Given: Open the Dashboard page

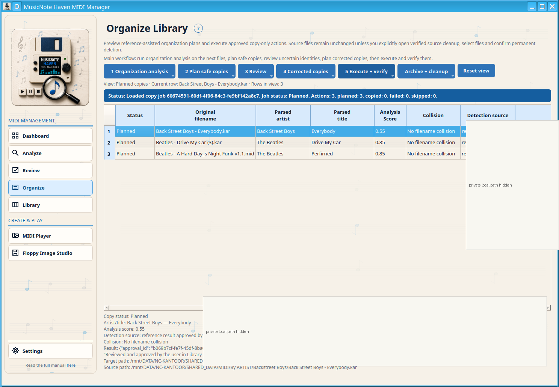Looking at the screenshot, I should [x=50, y=136].
